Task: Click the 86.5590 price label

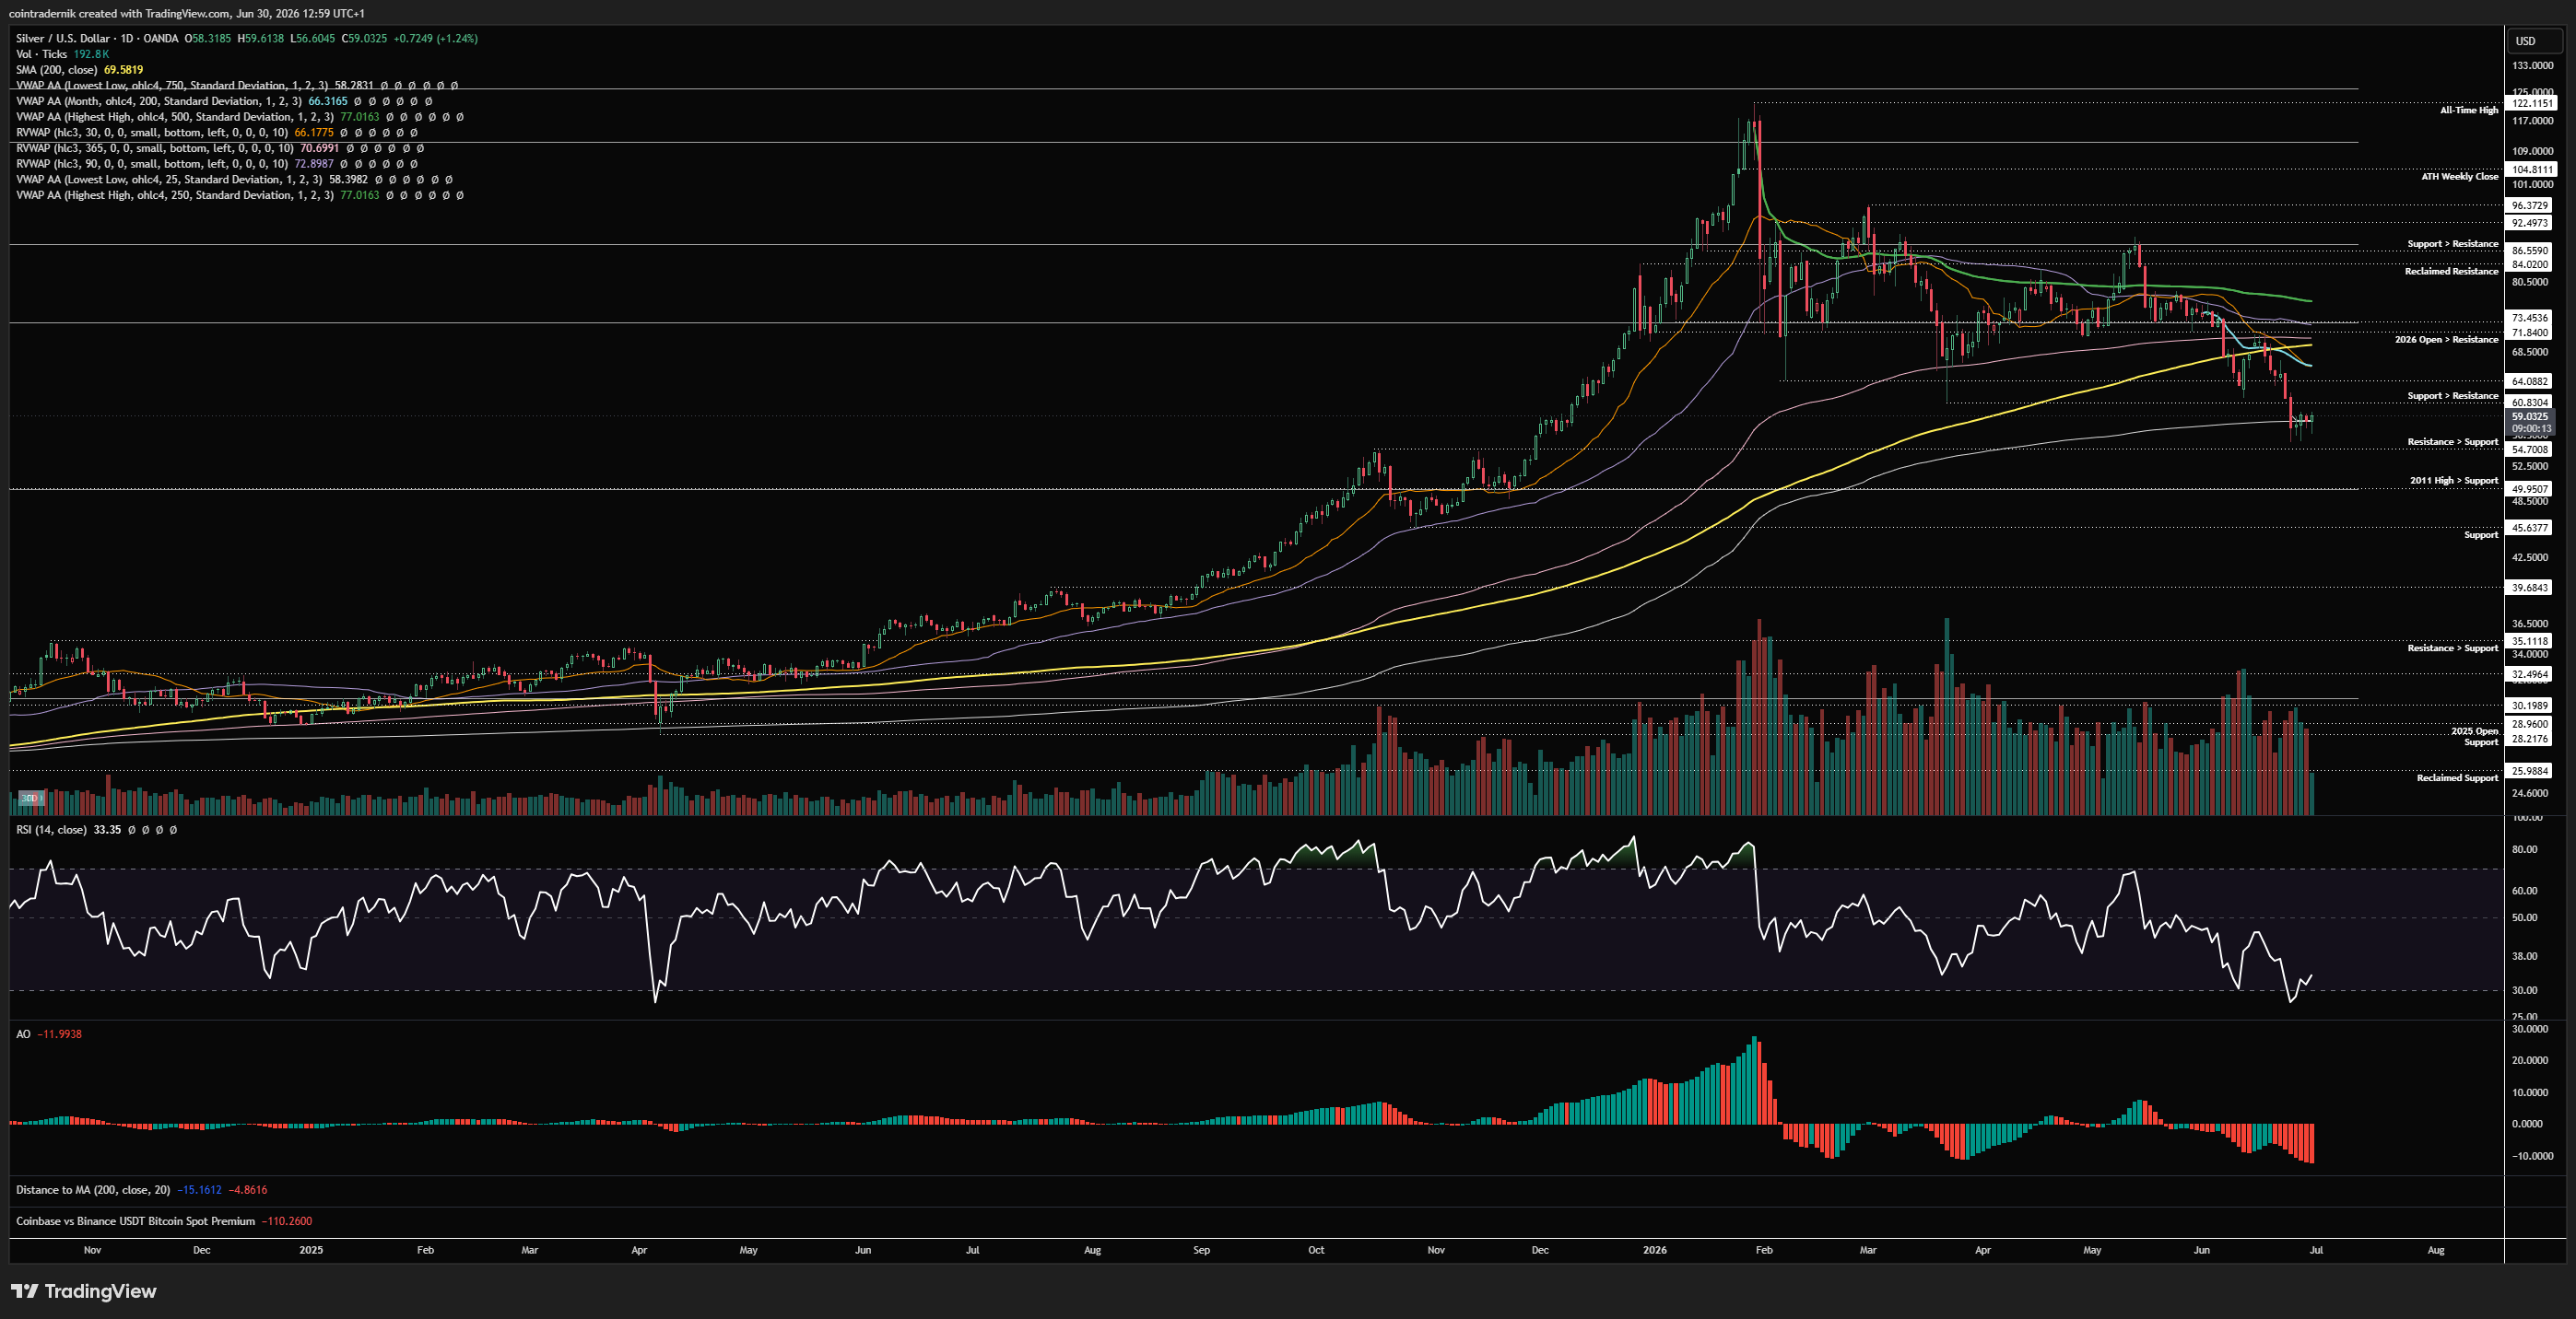Action: coord(2530,251)
